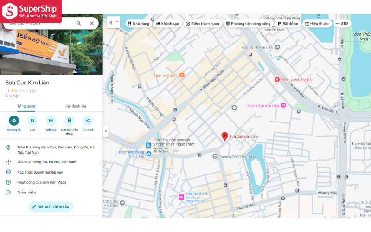Image resolution: width=371 pixels, height=232 pixels.
Task: Click the location pin icon beside address
Action: (8, 148)
